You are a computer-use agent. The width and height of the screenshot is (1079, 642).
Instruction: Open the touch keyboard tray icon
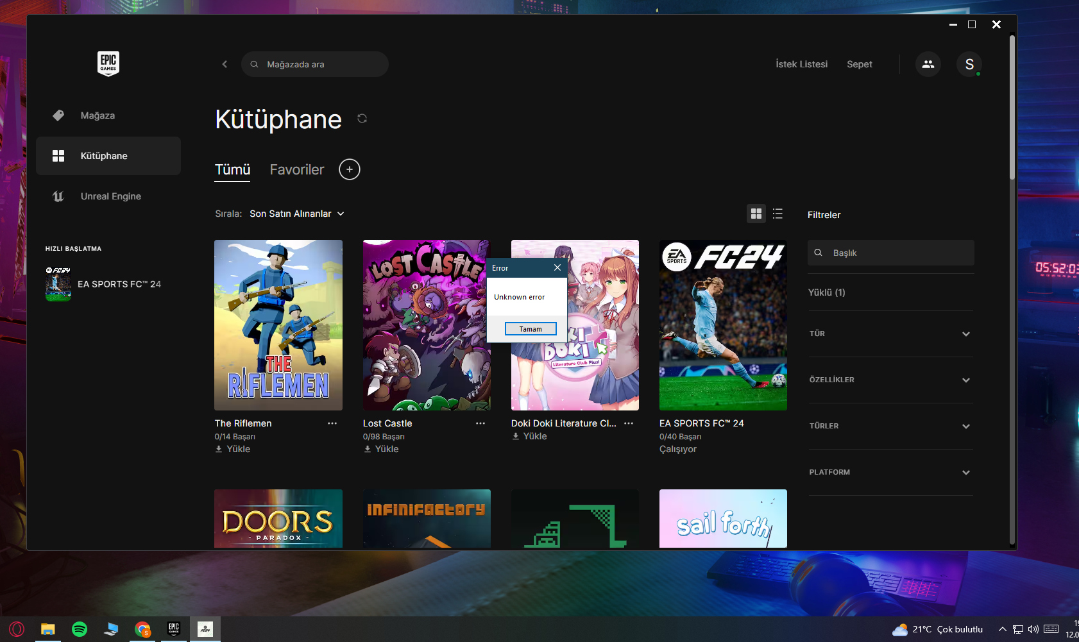point(1051,629)
